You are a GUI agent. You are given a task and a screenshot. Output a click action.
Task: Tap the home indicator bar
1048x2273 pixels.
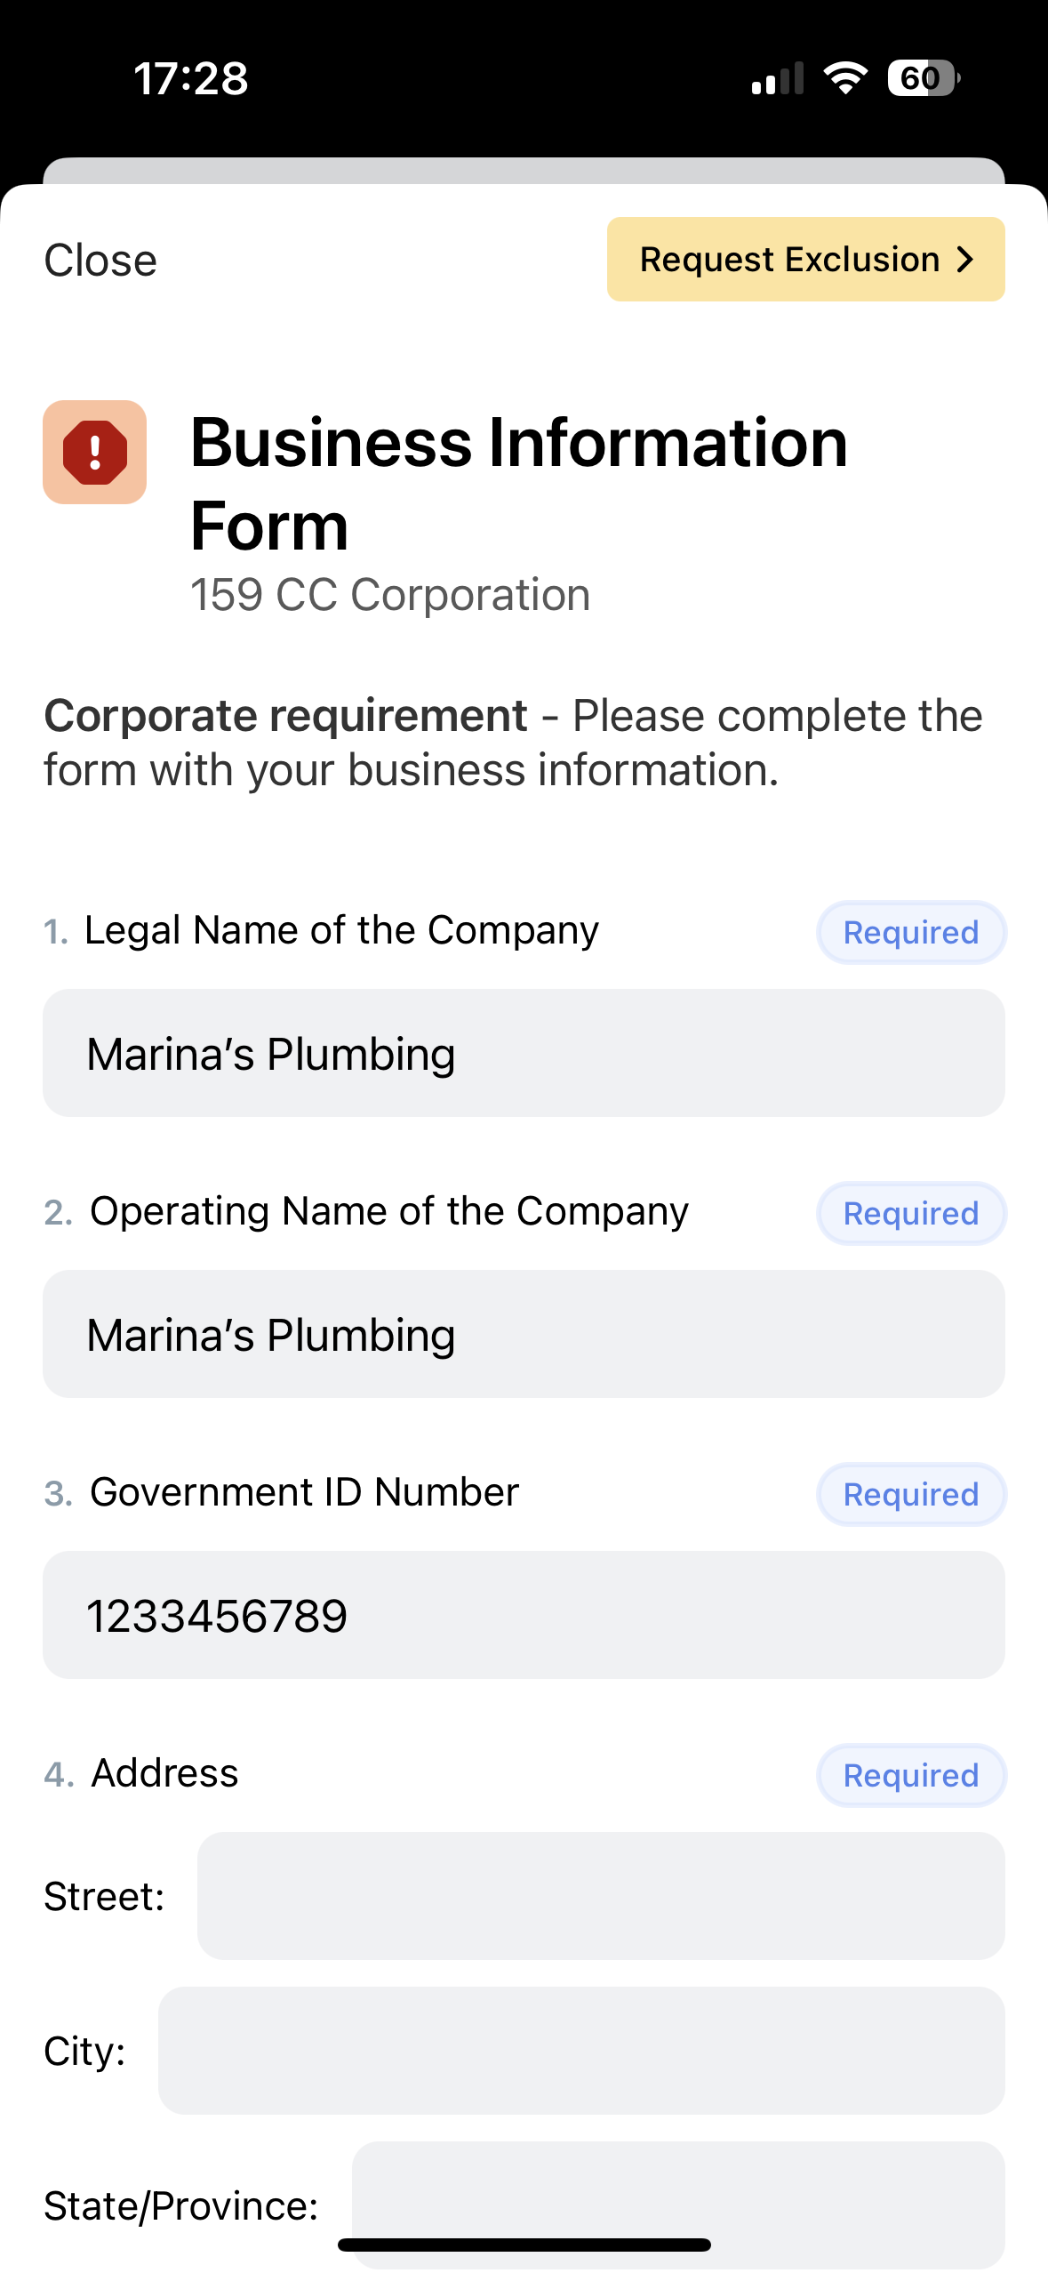click(x=524, y=2245)
